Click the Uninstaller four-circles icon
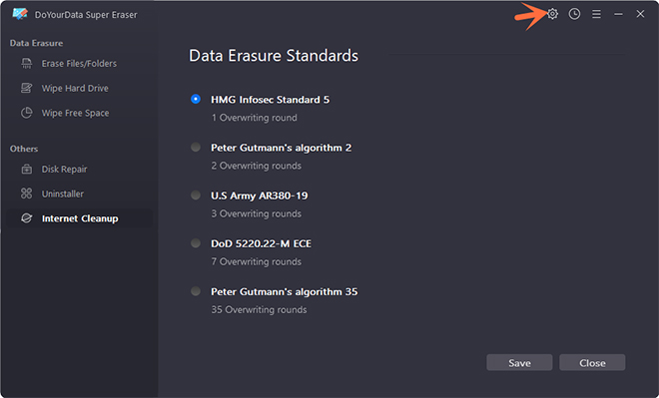659x398 pixels. point(27,194)
